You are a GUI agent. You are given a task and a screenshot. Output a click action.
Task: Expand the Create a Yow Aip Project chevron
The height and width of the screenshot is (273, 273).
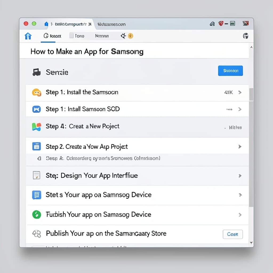(x=240, y=147)
